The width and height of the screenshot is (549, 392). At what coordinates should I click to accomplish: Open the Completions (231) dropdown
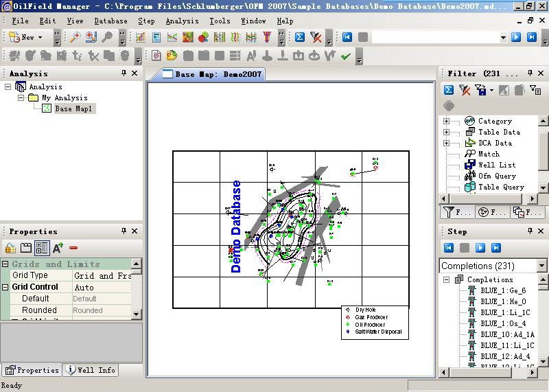coord(541,266)
